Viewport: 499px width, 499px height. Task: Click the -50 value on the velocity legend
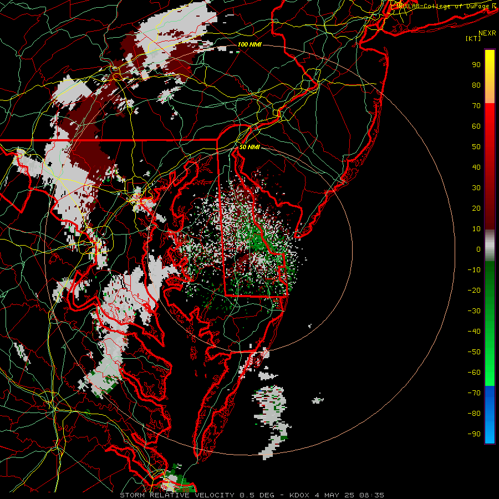[x=474, y=352]
